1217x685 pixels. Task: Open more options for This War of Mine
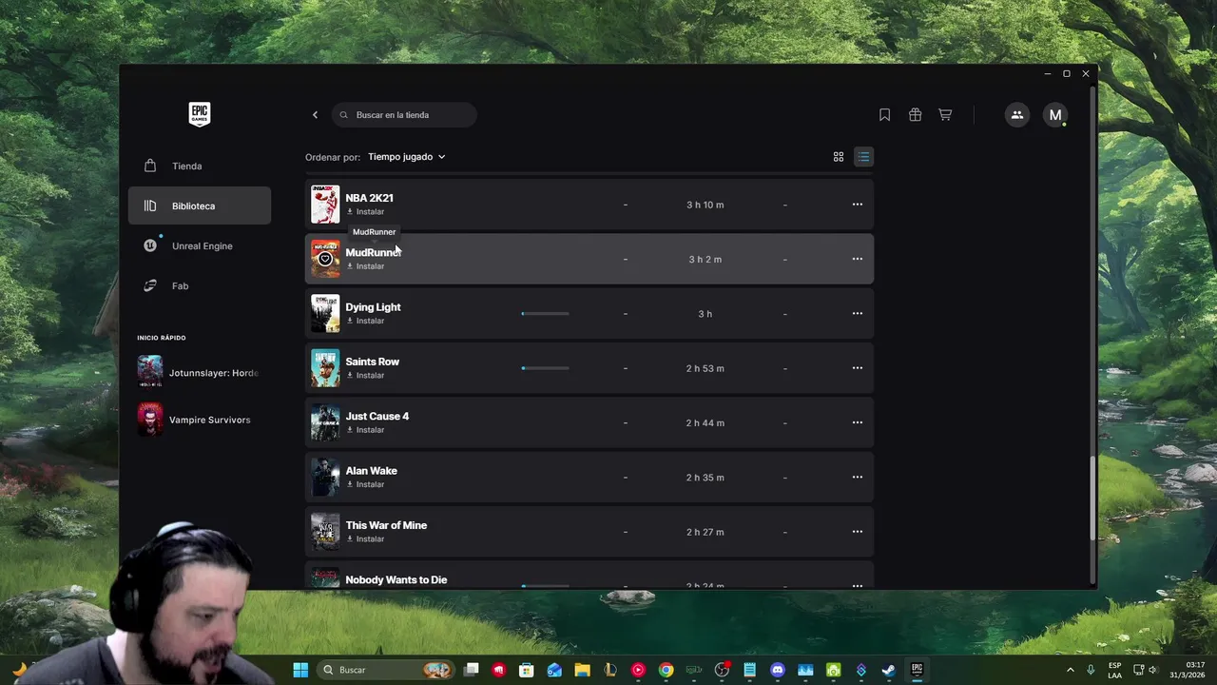[x=858, y=532]
